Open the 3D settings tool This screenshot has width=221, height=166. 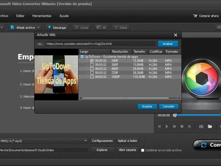[x=99, y=28]
